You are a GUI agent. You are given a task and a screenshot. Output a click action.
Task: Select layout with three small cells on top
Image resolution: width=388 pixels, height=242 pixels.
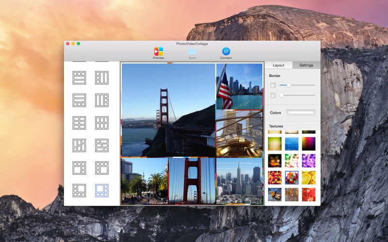pos(79,78)
